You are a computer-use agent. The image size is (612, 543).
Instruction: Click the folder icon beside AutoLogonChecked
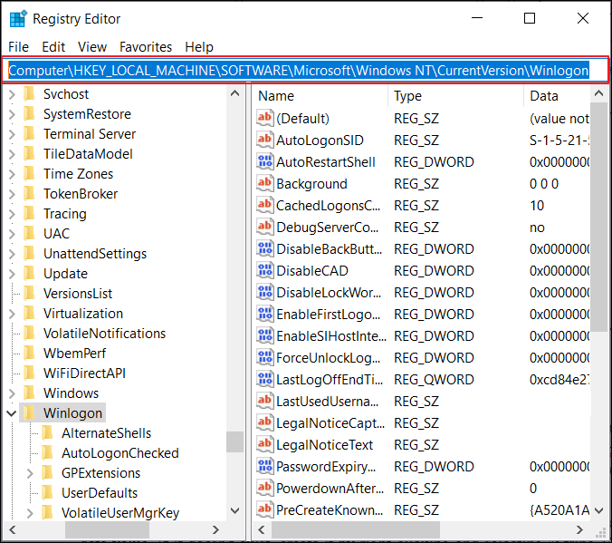click(x=47, y=452)
